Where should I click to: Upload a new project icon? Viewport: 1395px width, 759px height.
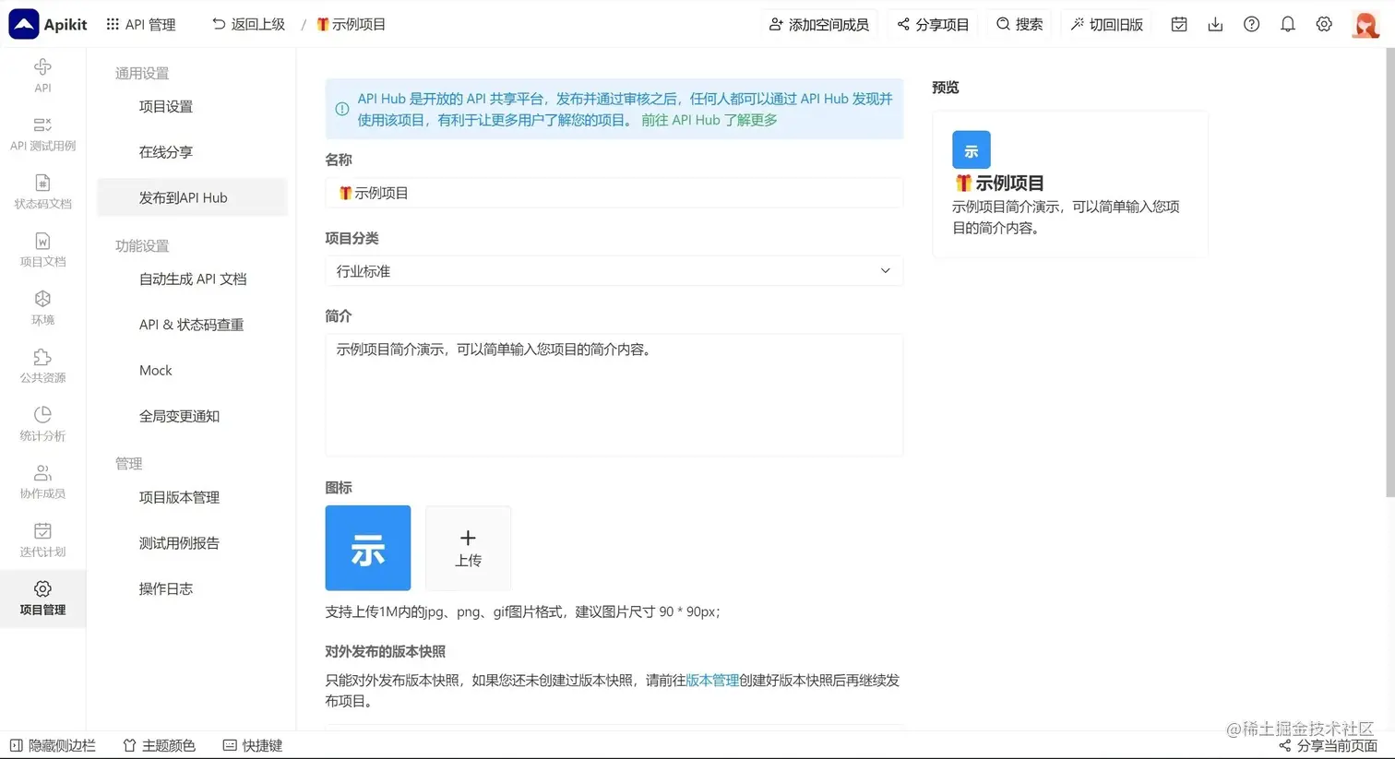pos(468,548)
